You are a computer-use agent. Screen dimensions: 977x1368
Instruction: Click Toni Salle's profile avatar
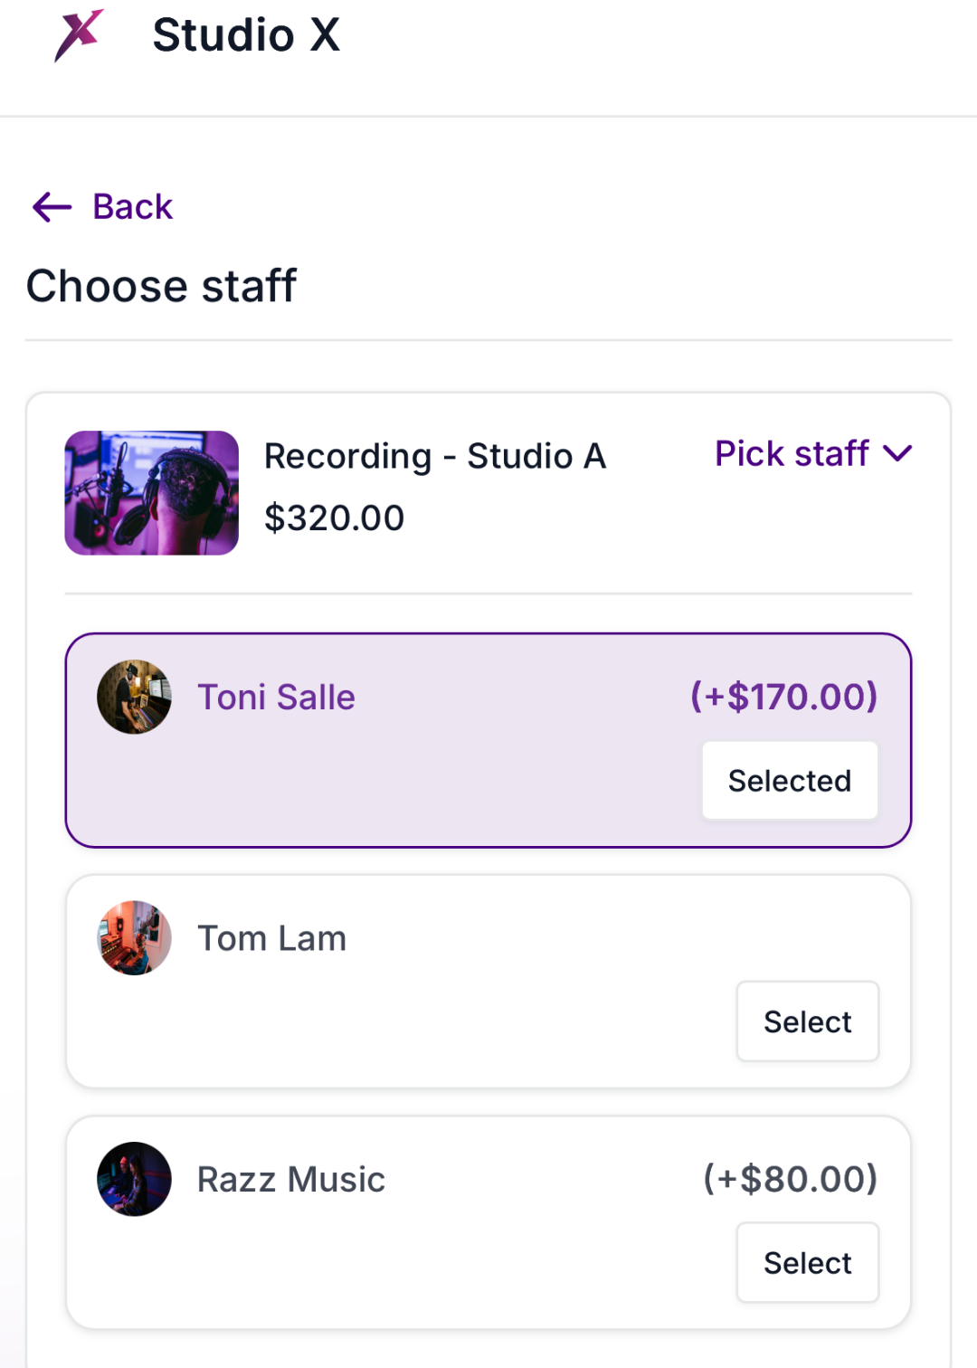(134, 697)
